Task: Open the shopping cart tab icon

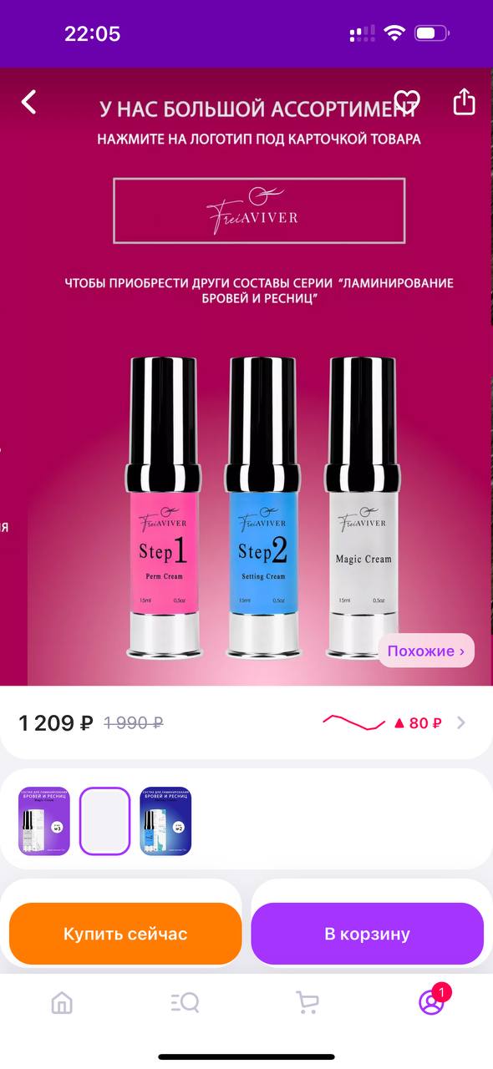Action: [307, 1002]
